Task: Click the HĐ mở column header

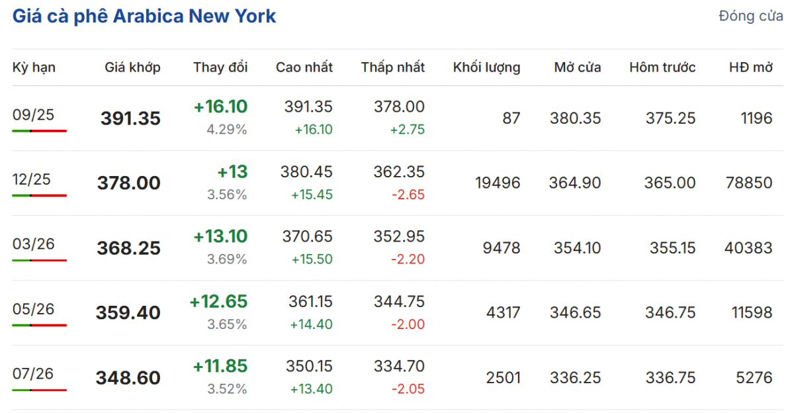Action: (x=750, y=68)
